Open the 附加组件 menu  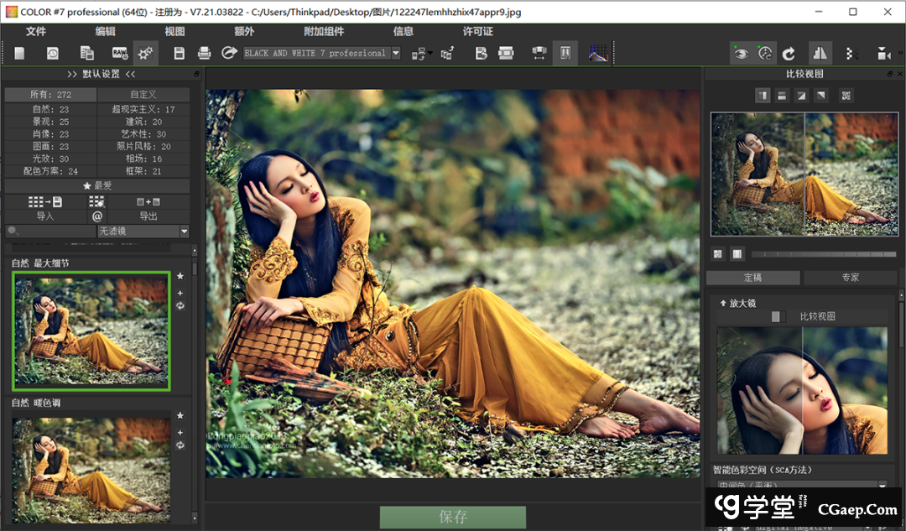[323, 31]
